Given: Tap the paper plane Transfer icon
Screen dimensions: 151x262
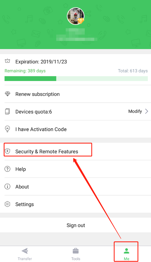Looking at the screenshot, I should 25,251.
